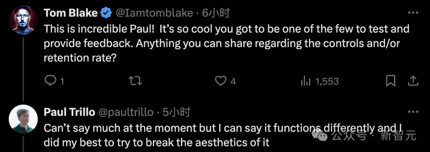Viewport: 430px width, 152px height.
Task: Like Tom Blake's tweet with the heart icon
Action: coord(221,81)
